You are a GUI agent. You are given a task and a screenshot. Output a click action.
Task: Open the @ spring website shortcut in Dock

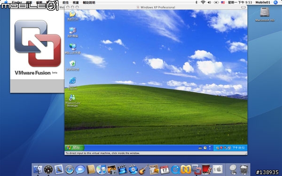[x=233, y=169]
